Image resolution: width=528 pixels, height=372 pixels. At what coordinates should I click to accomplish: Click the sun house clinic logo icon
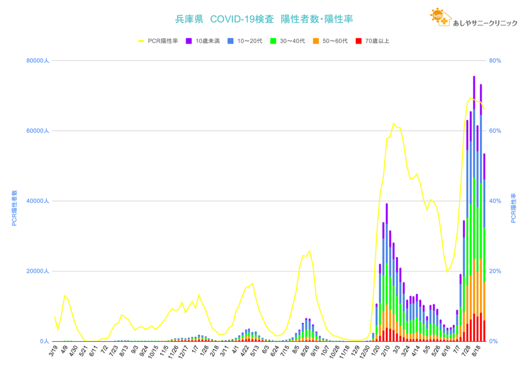pos(440,19)
